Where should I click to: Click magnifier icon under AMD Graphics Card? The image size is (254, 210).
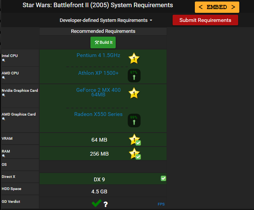pos(3,119)
